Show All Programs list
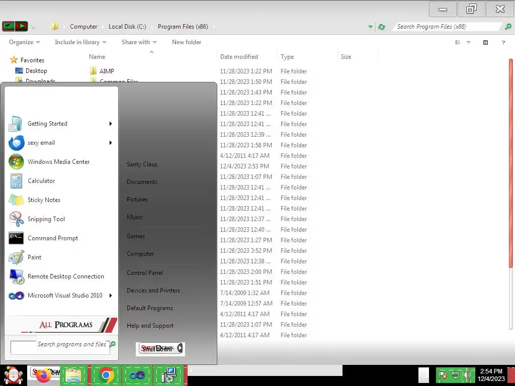The width and height of the screenshot is (515, 386). point(62,325)
